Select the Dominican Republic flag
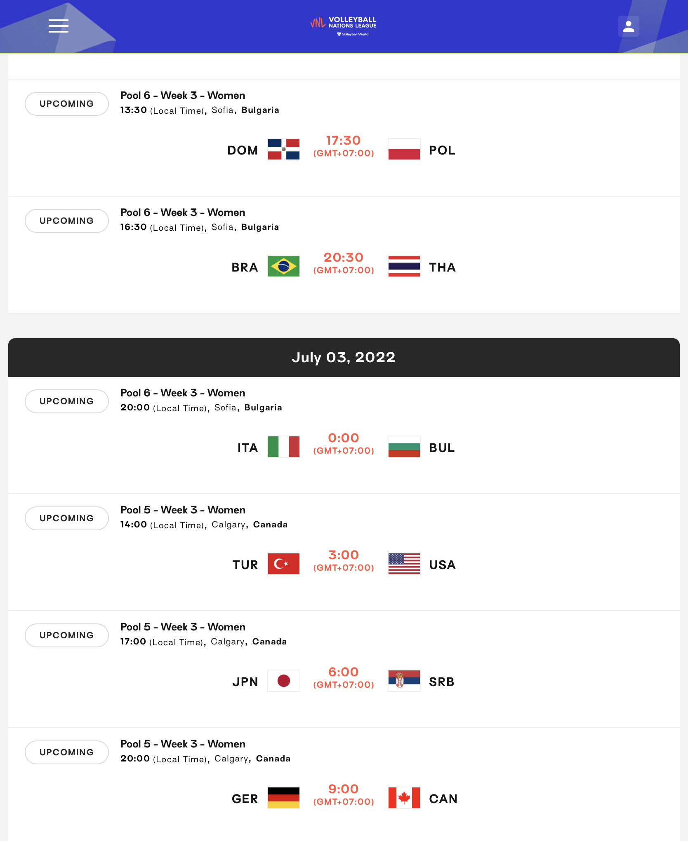 pos(284,149)
